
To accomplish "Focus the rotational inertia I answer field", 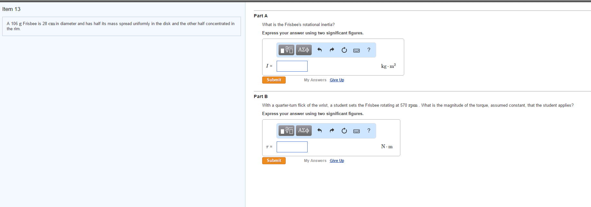I will pyautogui.click(x=292, y=66).
